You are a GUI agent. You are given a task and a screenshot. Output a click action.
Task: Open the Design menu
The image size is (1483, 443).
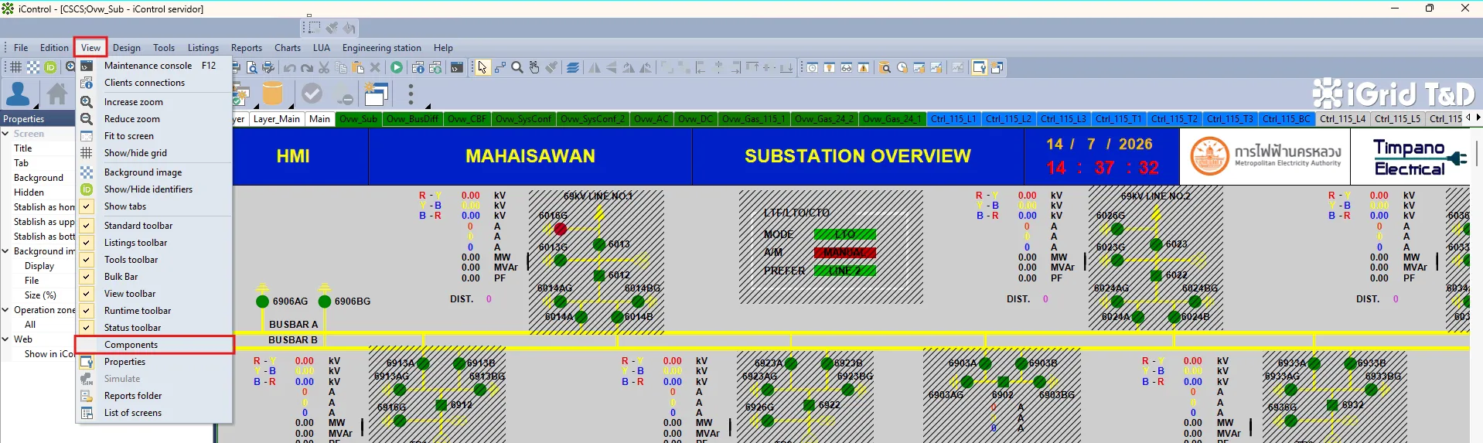[x=127, y=48]
